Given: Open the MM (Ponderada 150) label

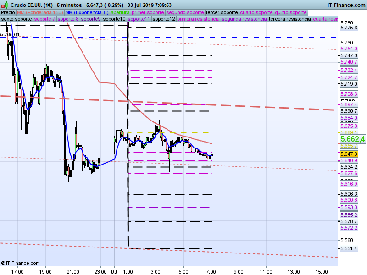Looking at the screenshot, I should [40, 12].
